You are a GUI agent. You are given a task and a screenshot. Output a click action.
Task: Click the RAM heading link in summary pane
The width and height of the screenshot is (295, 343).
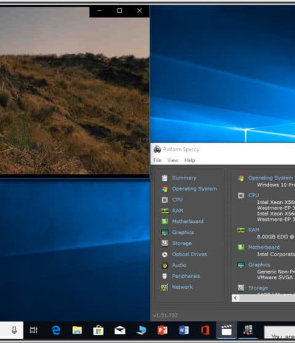point(254,230)
